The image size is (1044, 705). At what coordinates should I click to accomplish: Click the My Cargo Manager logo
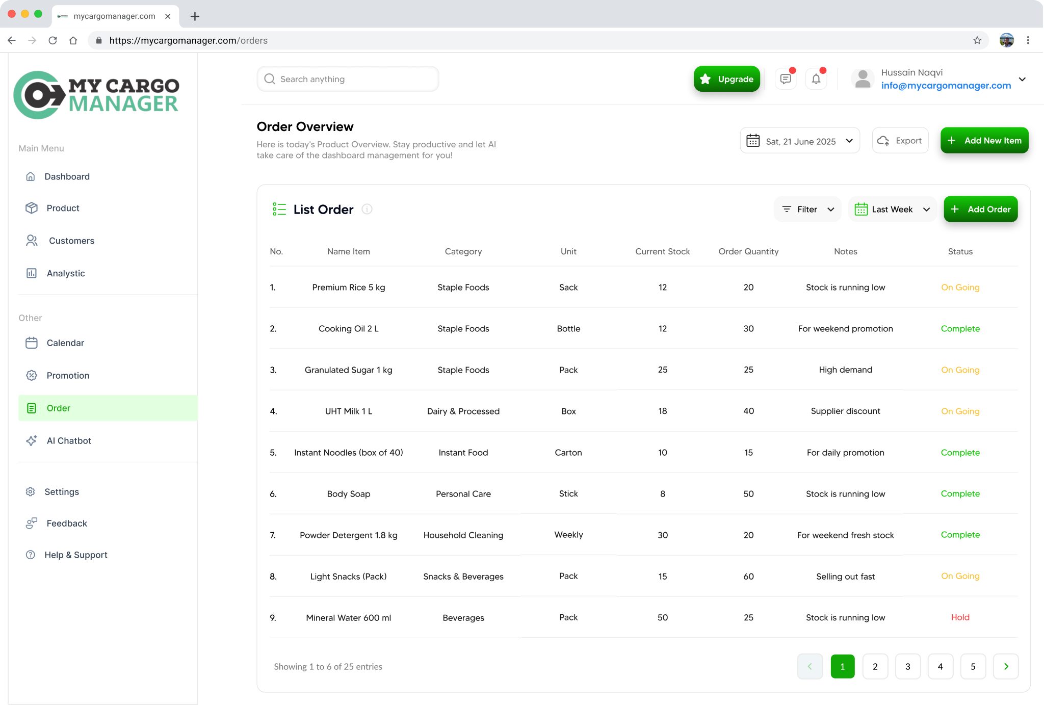96,95
